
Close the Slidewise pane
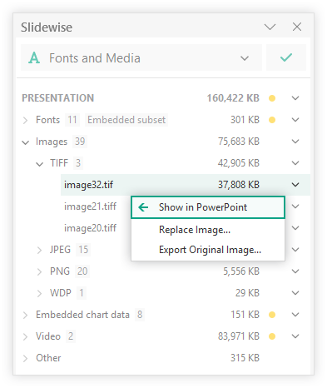[297, 27]
